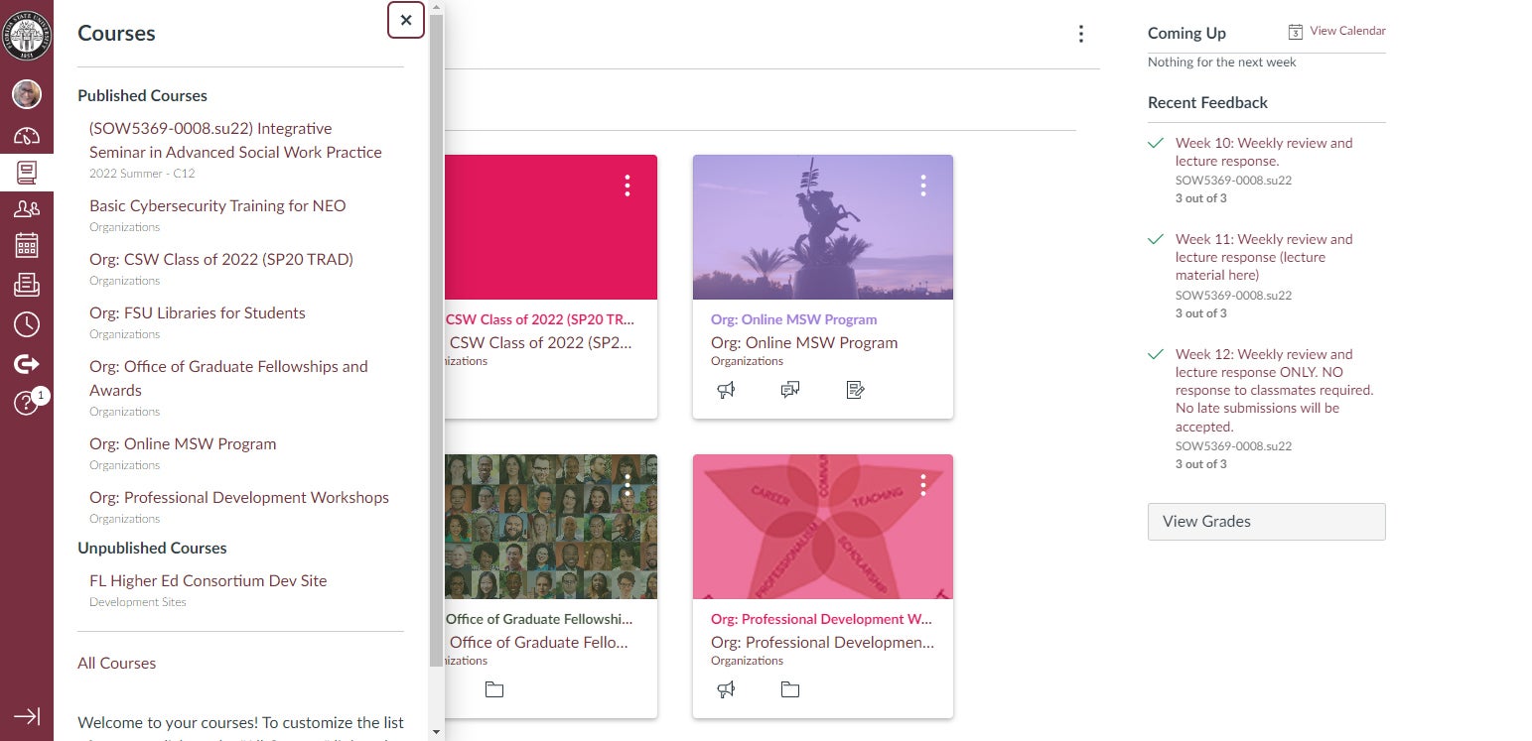Open the View Calendar link

(x=1346, y=32)
